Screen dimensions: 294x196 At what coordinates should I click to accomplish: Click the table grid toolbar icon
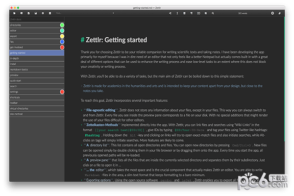(206, 13)
